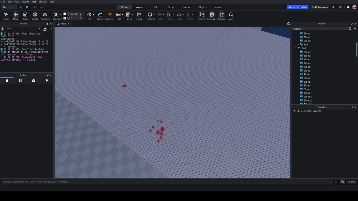
Task: Open the File menu
Action: (3, 2)
